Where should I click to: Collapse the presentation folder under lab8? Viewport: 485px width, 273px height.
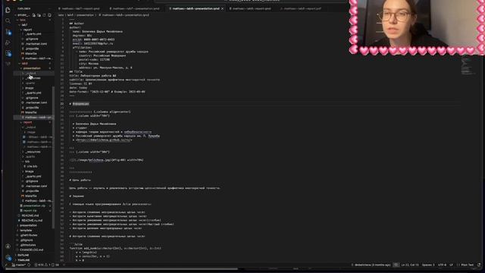tap(32, 68)
